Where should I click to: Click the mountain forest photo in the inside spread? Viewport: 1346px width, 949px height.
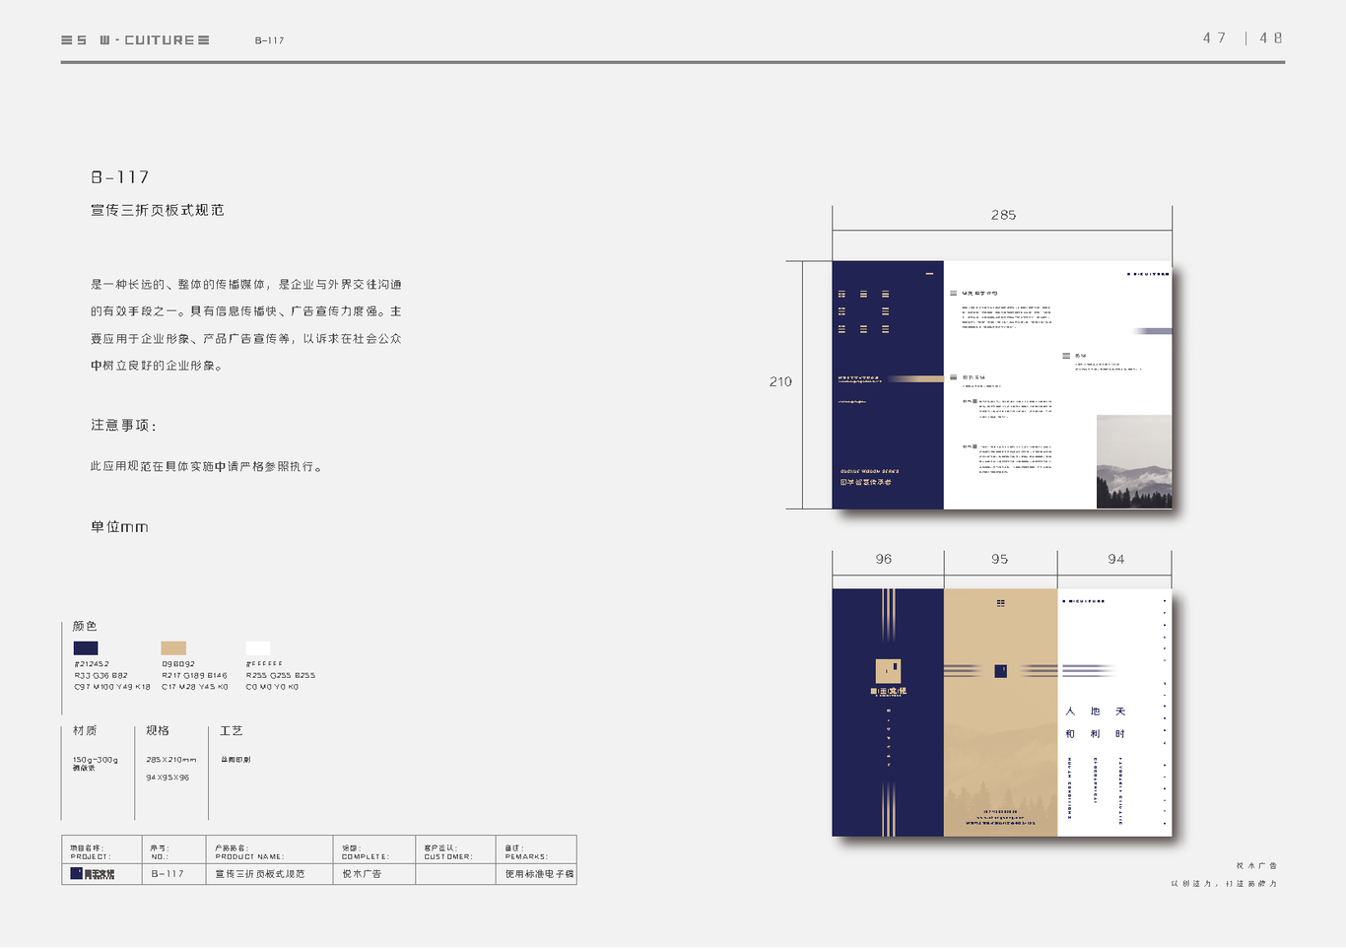(x=1134, y=462)
